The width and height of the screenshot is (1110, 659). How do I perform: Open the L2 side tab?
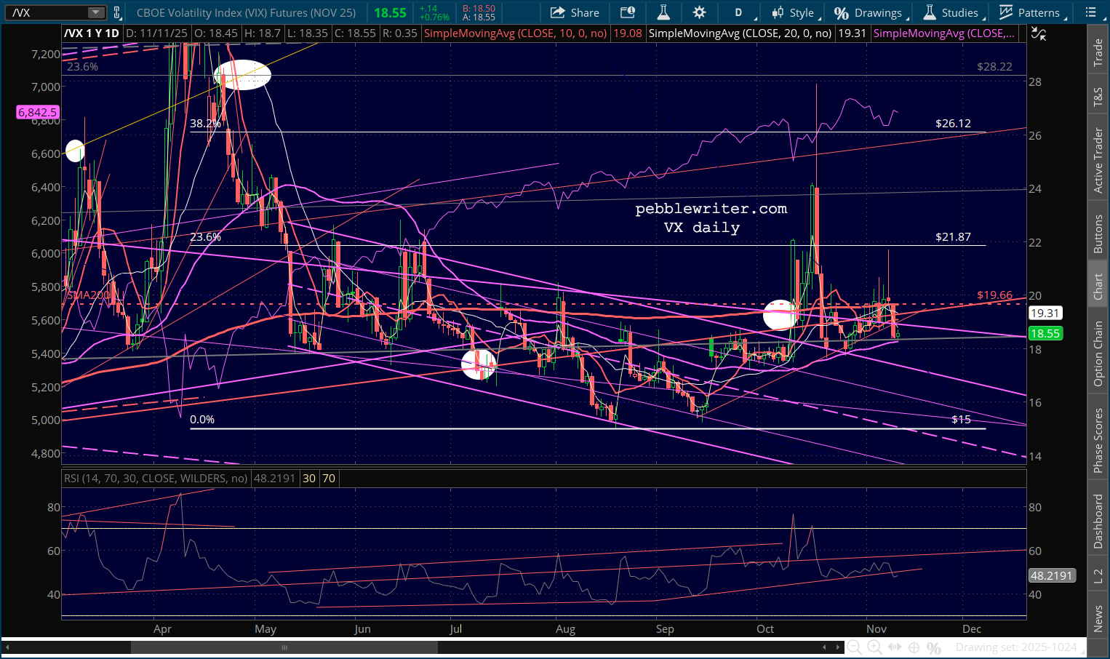(x=1098, y=576)
